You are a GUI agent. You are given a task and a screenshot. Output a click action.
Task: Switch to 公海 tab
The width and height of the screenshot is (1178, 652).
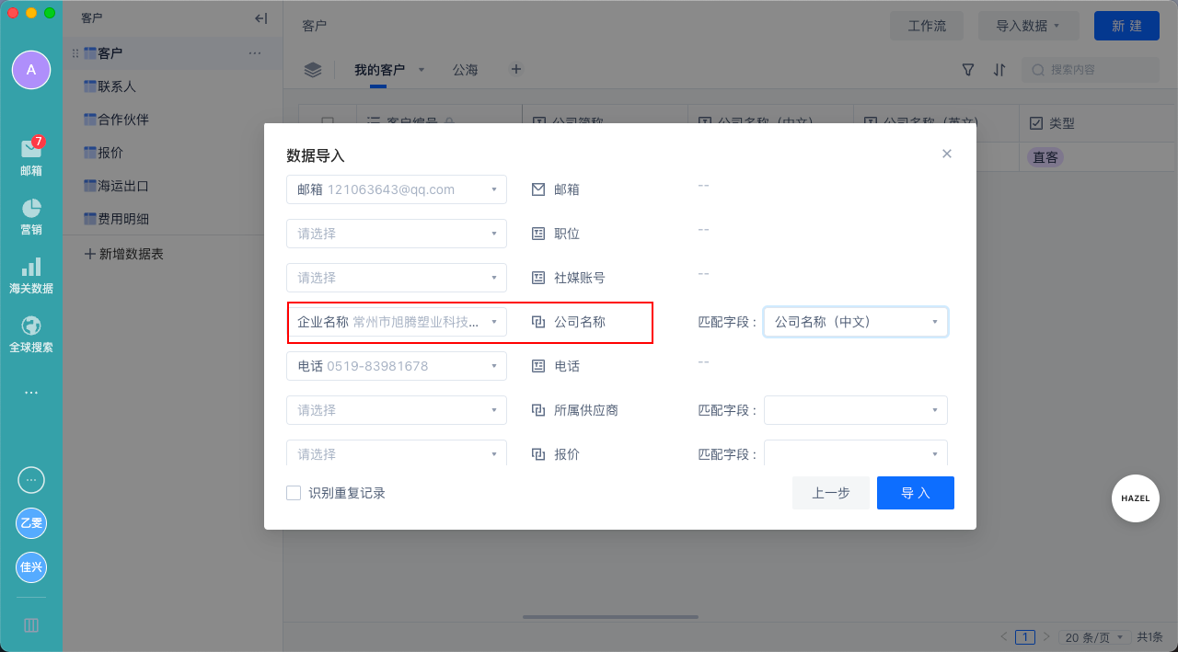tap(465, 70)
